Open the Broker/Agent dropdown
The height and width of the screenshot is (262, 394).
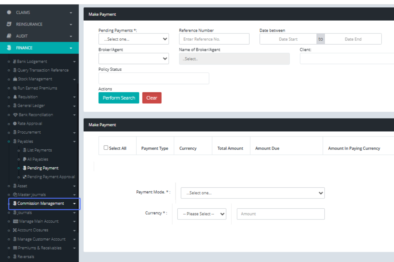coord(133,59)
